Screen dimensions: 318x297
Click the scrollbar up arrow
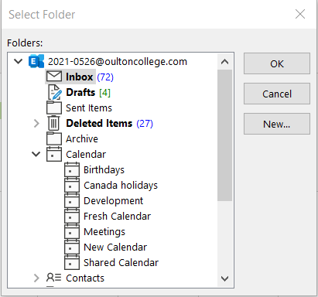(x=225, y=62)
